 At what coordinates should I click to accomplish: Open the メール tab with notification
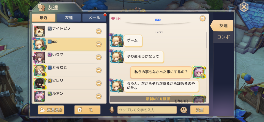[x=94, y=18]
